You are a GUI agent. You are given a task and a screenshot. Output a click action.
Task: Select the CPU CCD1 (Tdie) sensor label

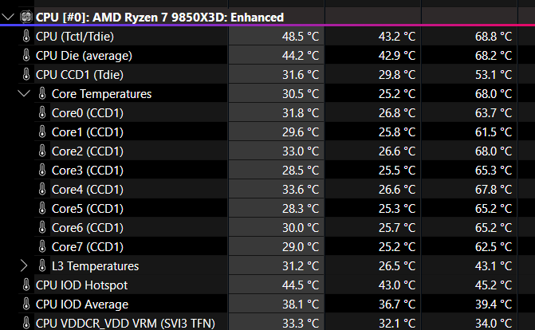coord(80,75)
